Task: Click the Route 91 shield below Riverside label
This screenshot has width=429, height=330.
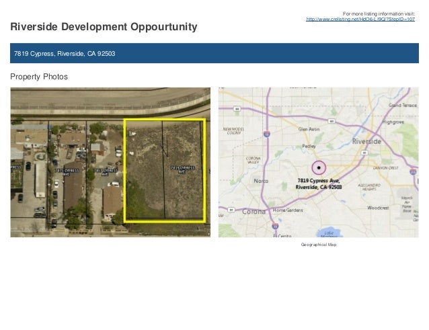Action: click(364, 153)
